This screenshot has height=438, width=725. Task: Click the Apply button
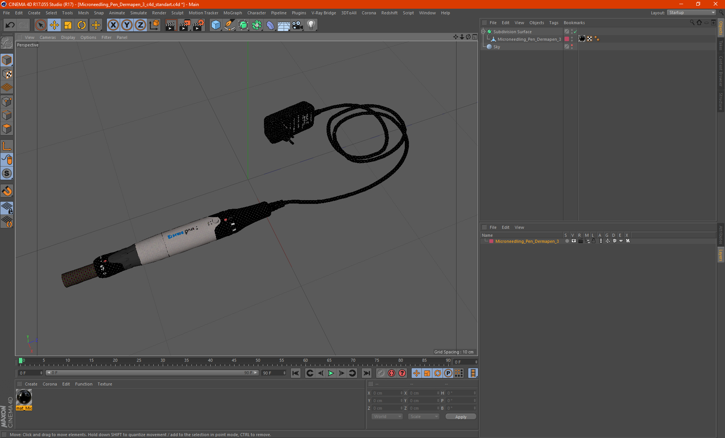[461, 416]
